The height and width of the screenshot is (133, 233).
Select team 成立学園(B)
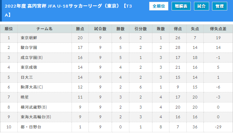click(x=32, y=58)
